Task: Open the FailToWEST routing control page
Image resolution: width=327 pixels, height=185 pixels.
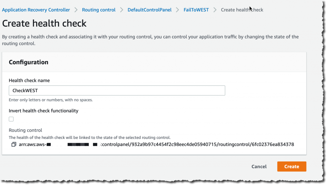Action: coord(196,10)
